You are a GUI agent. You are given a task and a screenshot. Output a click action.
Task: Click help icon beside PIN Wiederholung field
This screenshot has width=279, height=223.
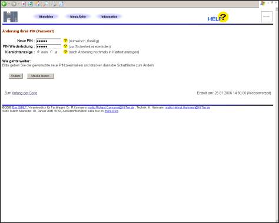pyautogui.click(x=65, y=46)
